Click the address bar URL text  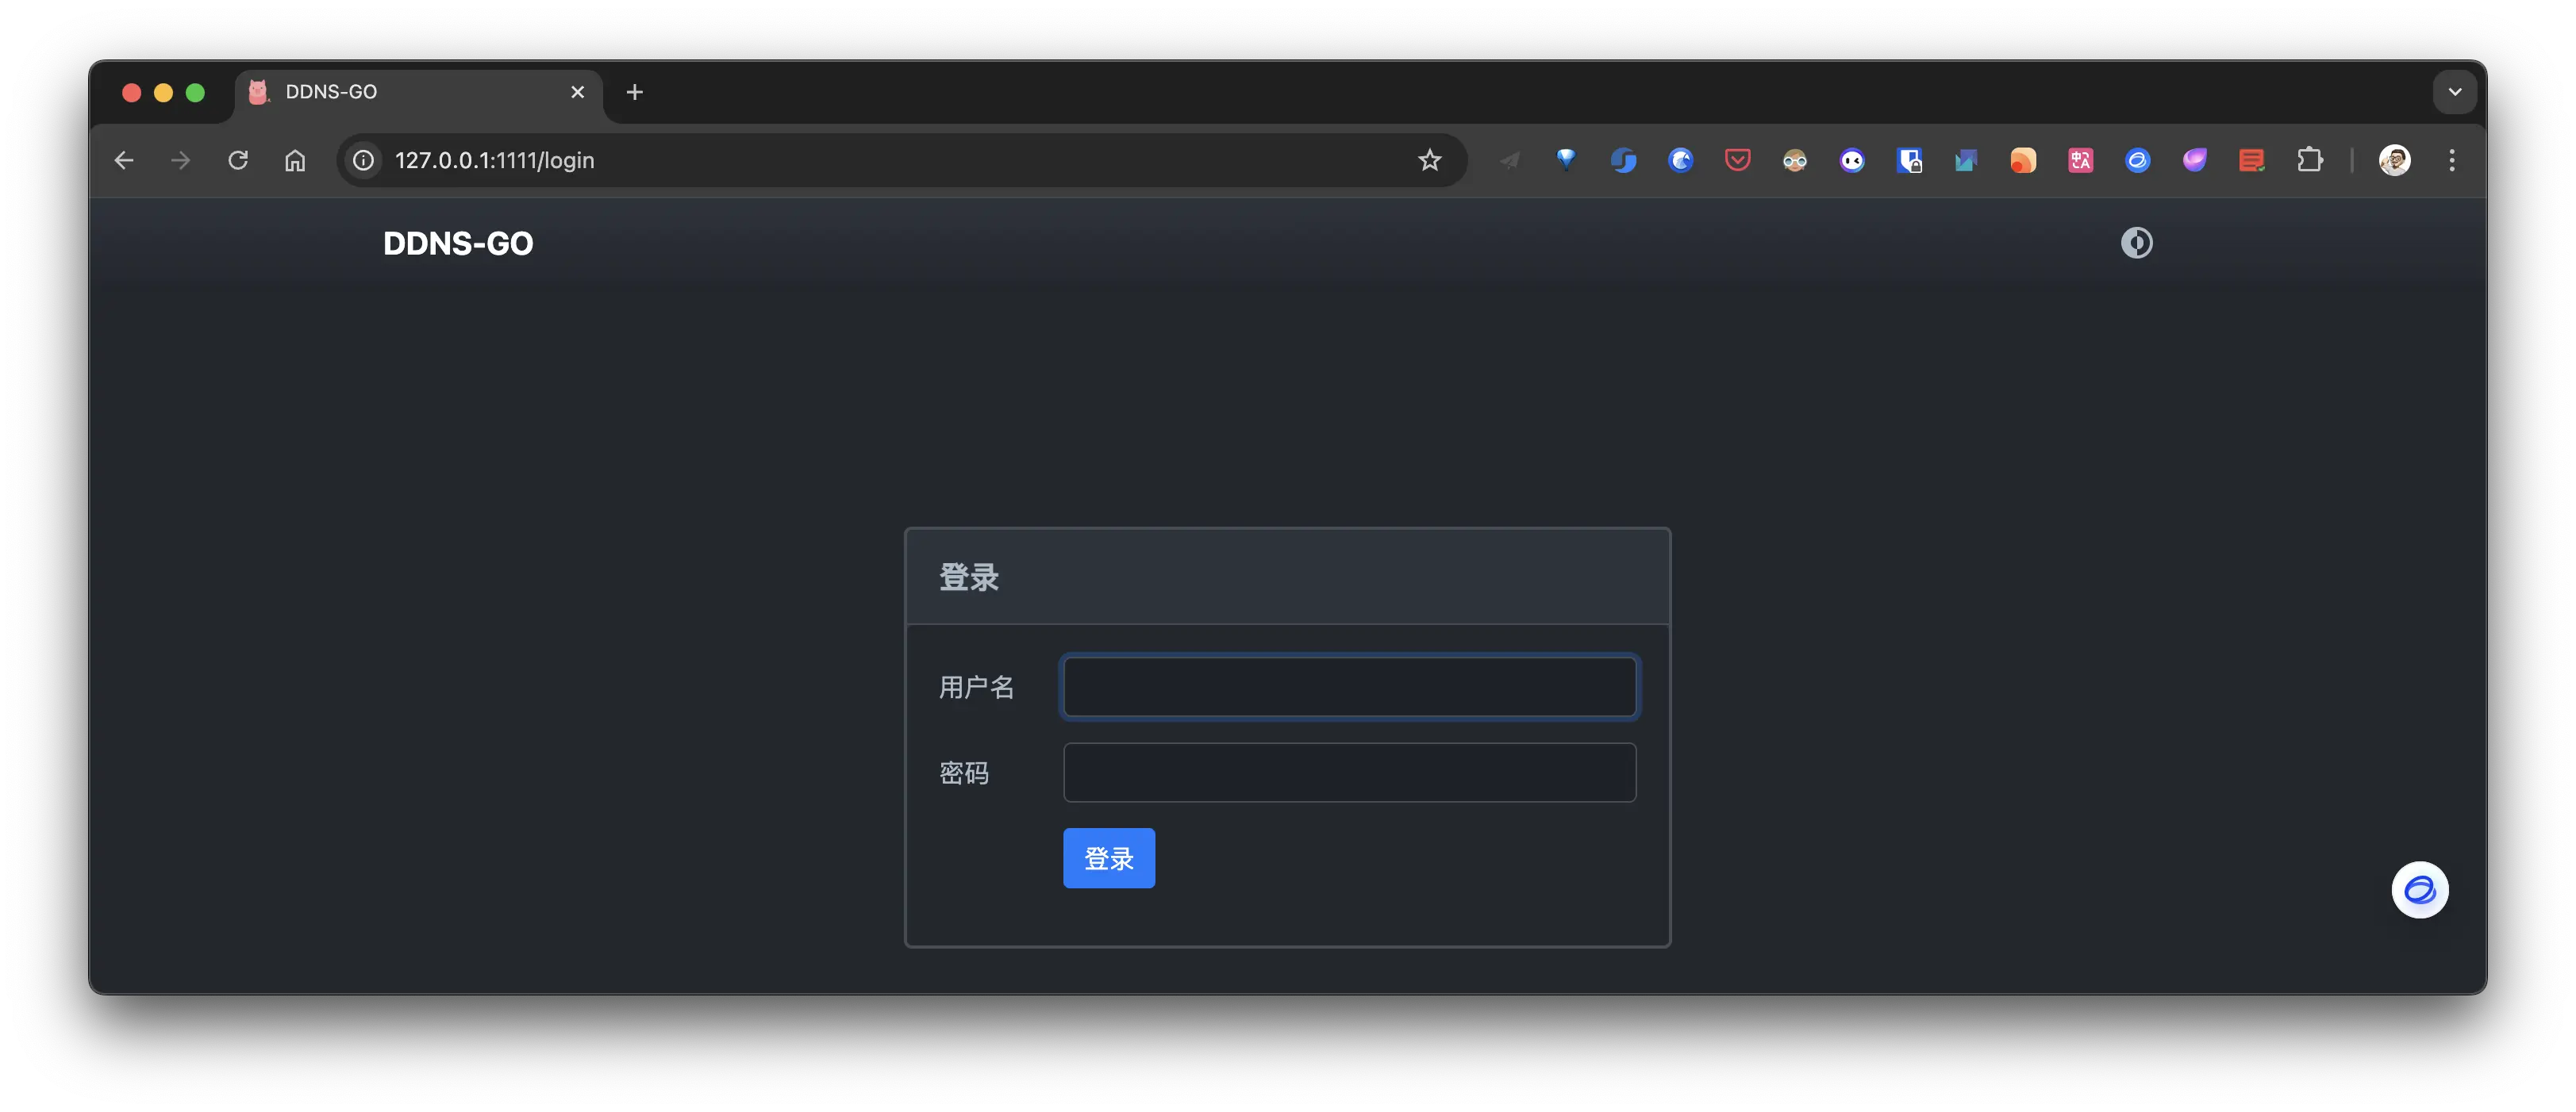click(x=494, y=161)
